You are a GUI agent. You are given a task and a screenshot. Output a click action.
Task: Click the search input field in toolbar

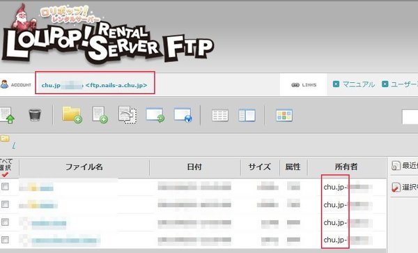tap(410, 116)
